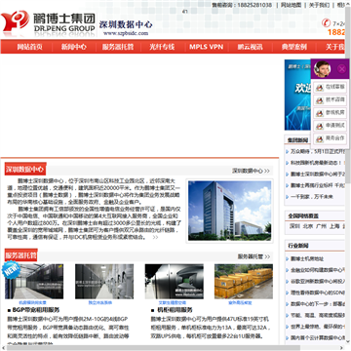This screenshot has width=351, height=351.
Task: Click news item 万众期待，5月1日正式开
Action: (318, 151)
